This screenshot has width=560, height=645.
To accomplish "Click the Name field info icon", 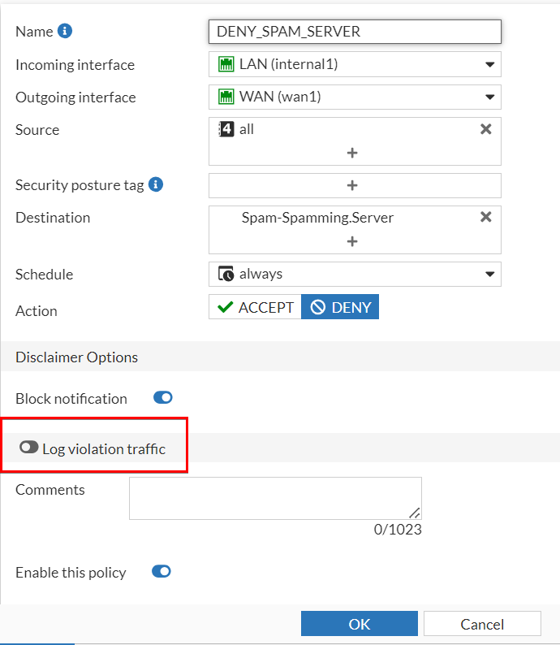I will (x=66, y=32).
